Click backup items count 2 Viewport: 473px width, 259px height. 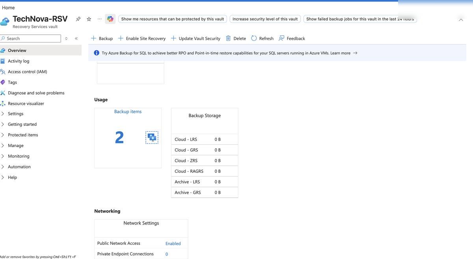(119, 137)
